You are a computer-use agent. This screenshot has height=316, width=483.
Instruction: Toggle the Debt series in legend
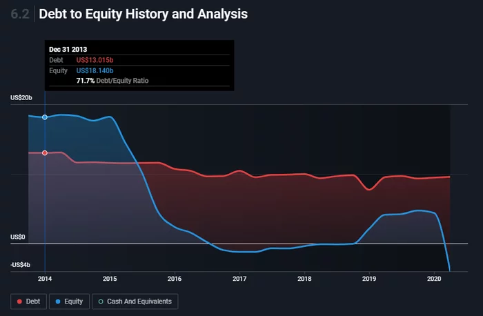[28, 302]
